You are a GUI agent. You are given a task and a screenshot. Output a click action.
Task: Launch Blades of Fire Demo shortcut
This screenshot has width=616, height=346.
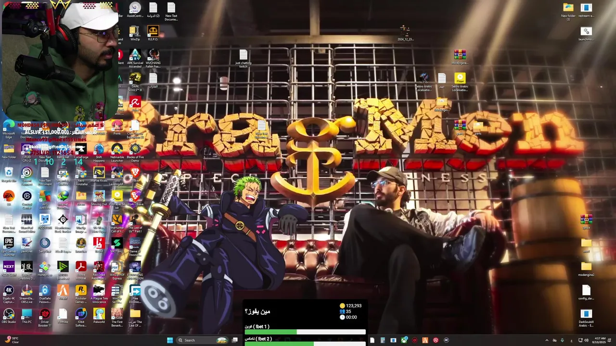point(135,153)
